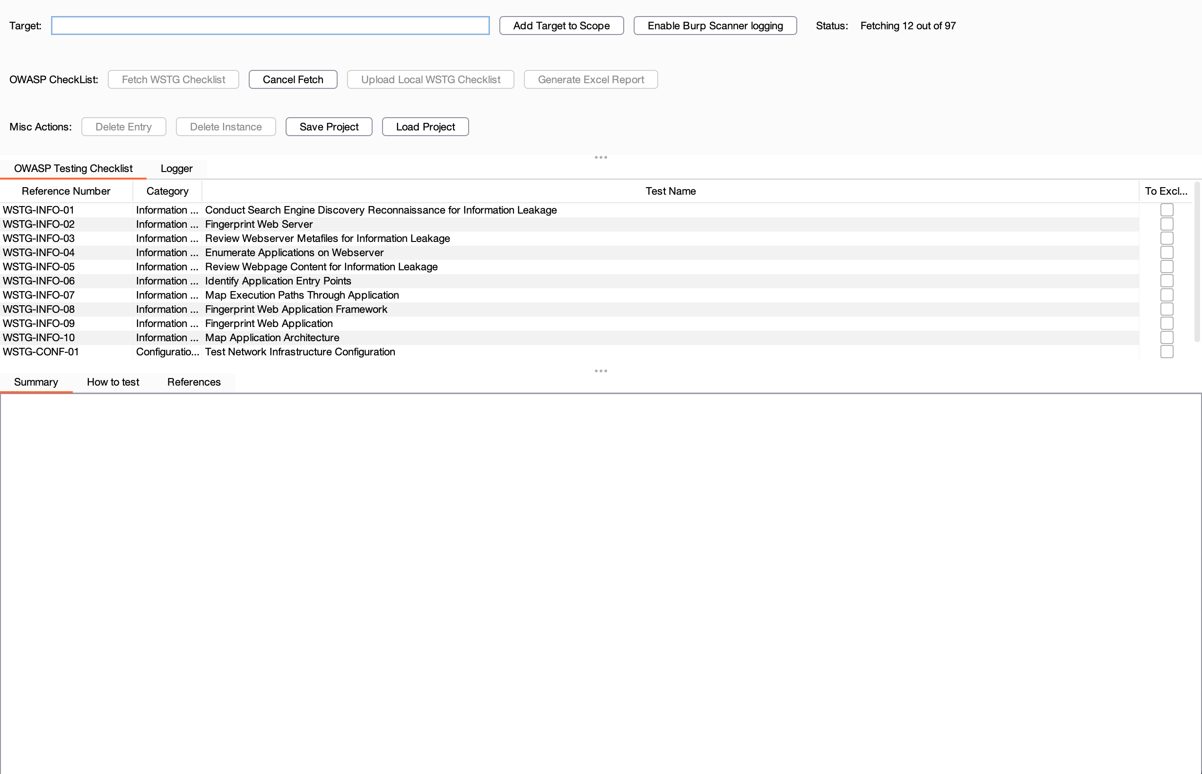
Task: Save the current project
Action: pos(329,127)
